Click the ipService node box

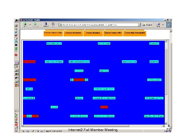coord(154,62)
